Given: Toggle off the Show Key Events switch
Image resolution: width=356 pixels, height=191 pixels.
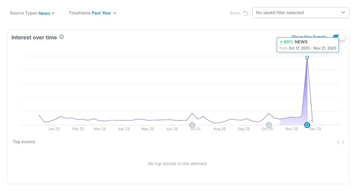Looking at the screenshot, I should click(x=340, y=37).
